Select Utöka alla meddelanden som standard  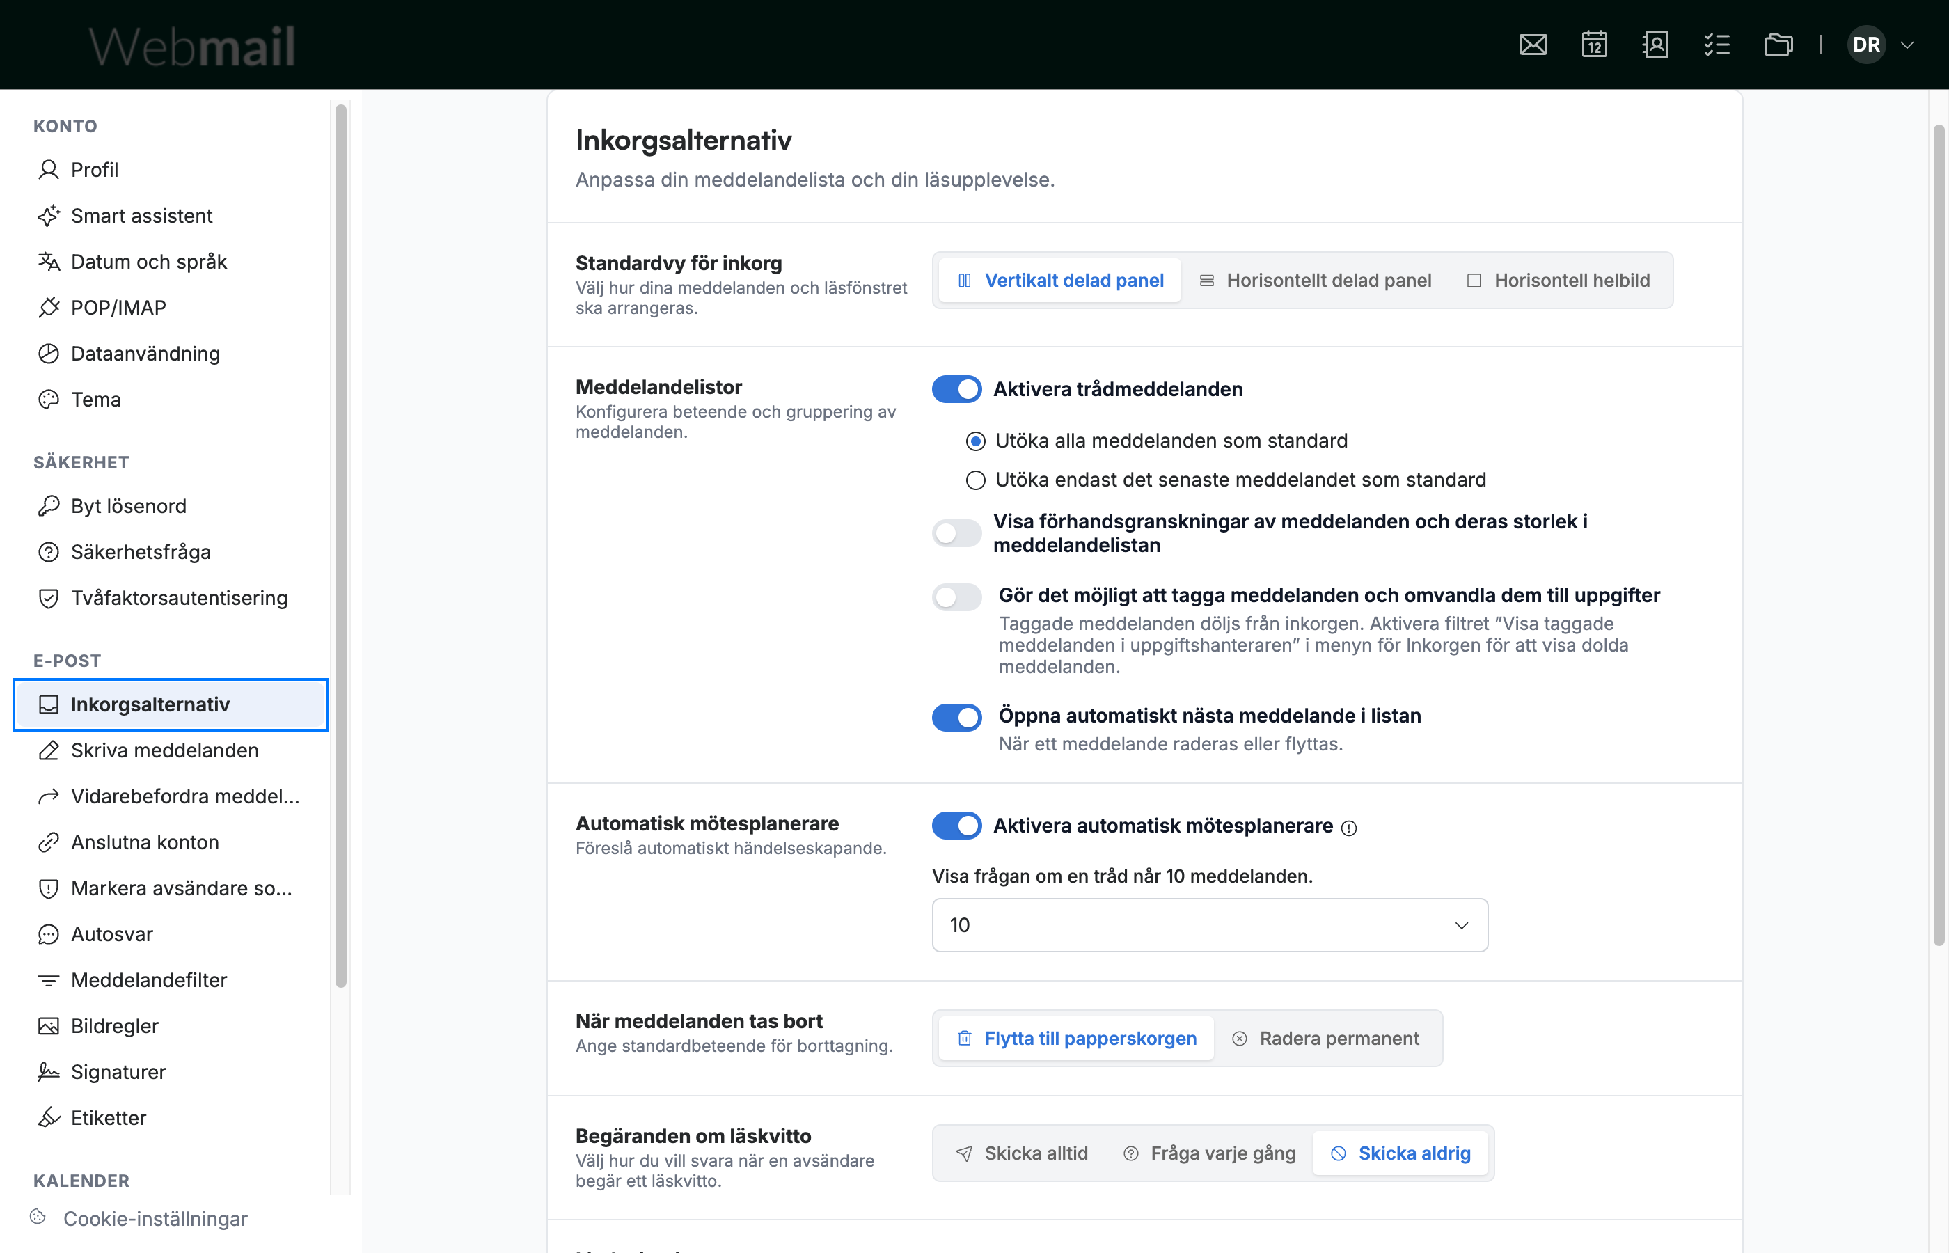(975, 441)
